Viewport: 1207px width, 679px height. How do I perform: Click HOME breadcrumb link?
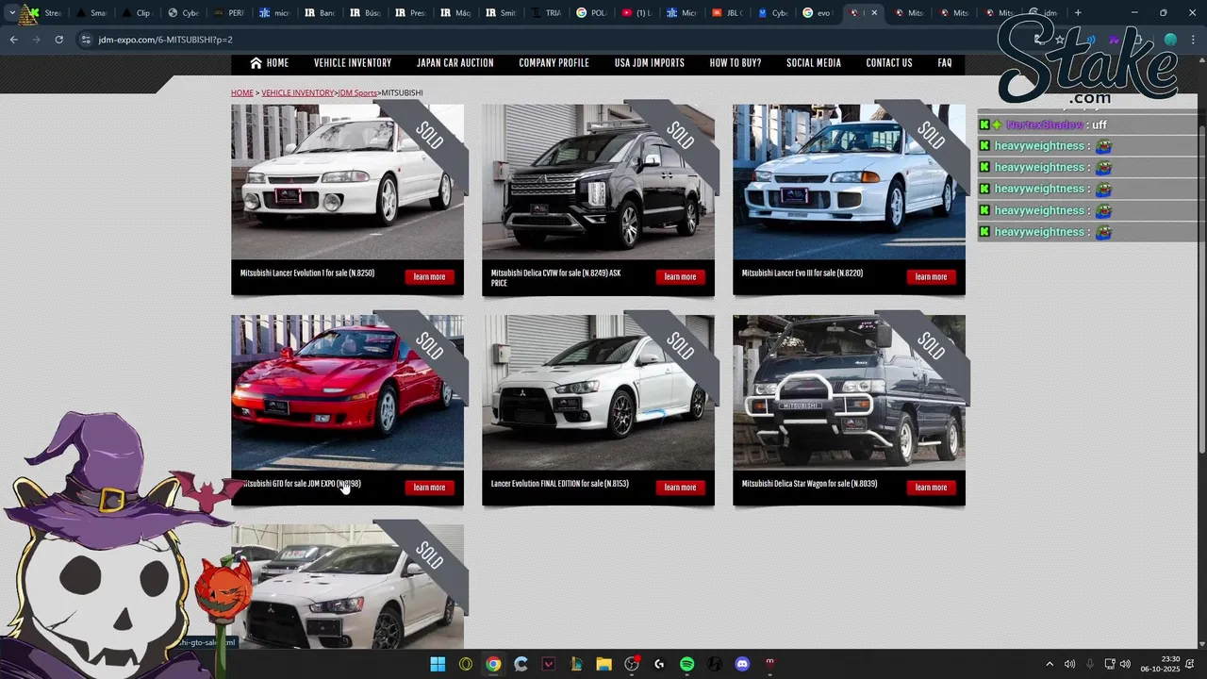pyautogui.click(x=242, y=93)
